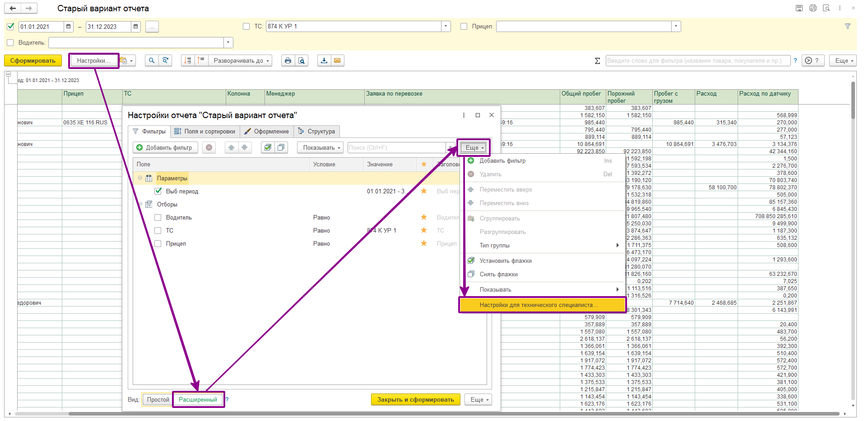The image size is (864, 421).
Task: Click the Find next icon beside magnifier
Action: click(x=165, y=60)
